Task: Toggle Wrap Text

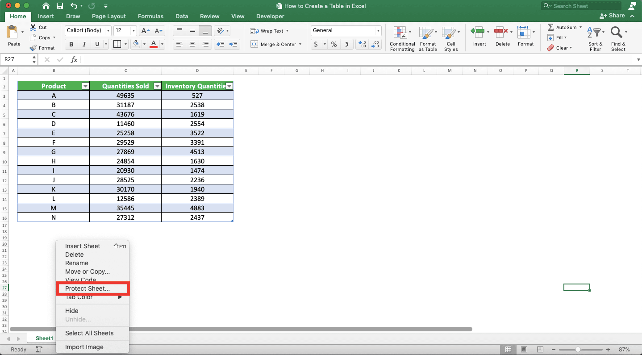Action: point(269,31)
